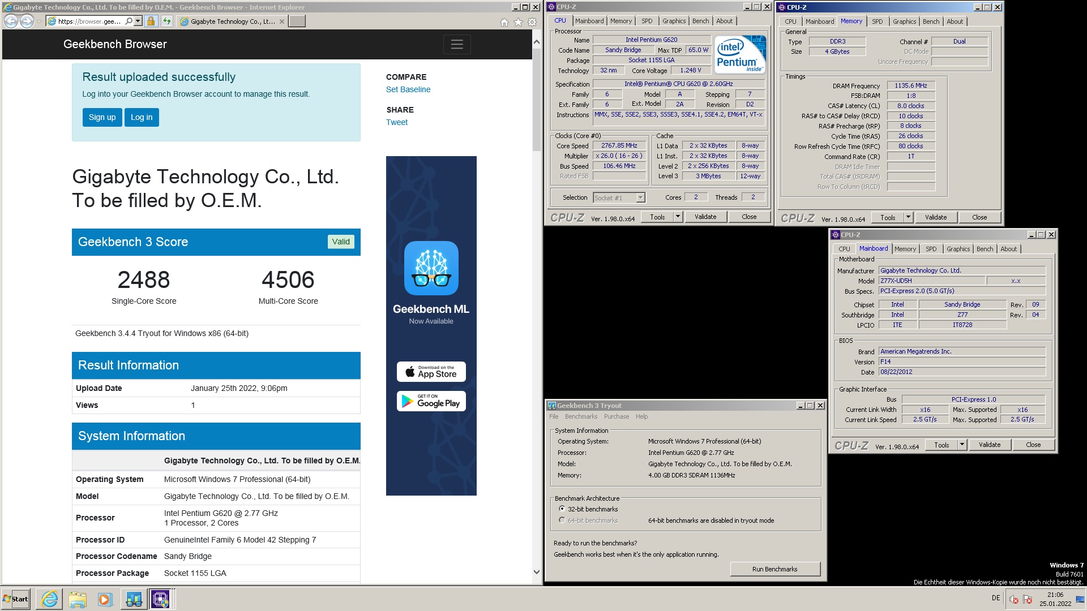Open Purchase menu in Geekbench 3 Tryout

(616, 416)
